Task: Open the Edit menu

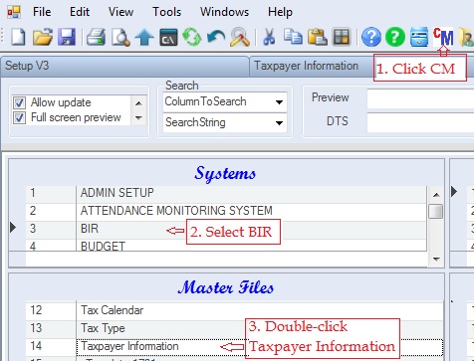Action: pyautogui.click(x=80, y=12)
